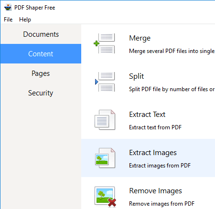Image resolution: width=215 pixels, height=209 pixels.
Task: Click the Extract Text pages icon
Action: point(105,120)
